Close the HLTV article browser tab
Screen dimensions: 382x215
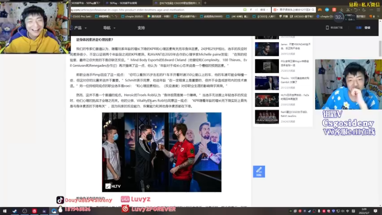199,3
